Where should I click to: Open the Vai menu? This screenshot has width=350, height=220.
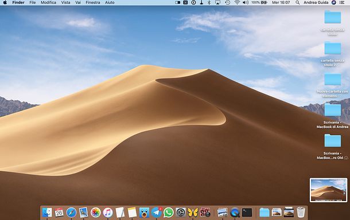point(78,2)
